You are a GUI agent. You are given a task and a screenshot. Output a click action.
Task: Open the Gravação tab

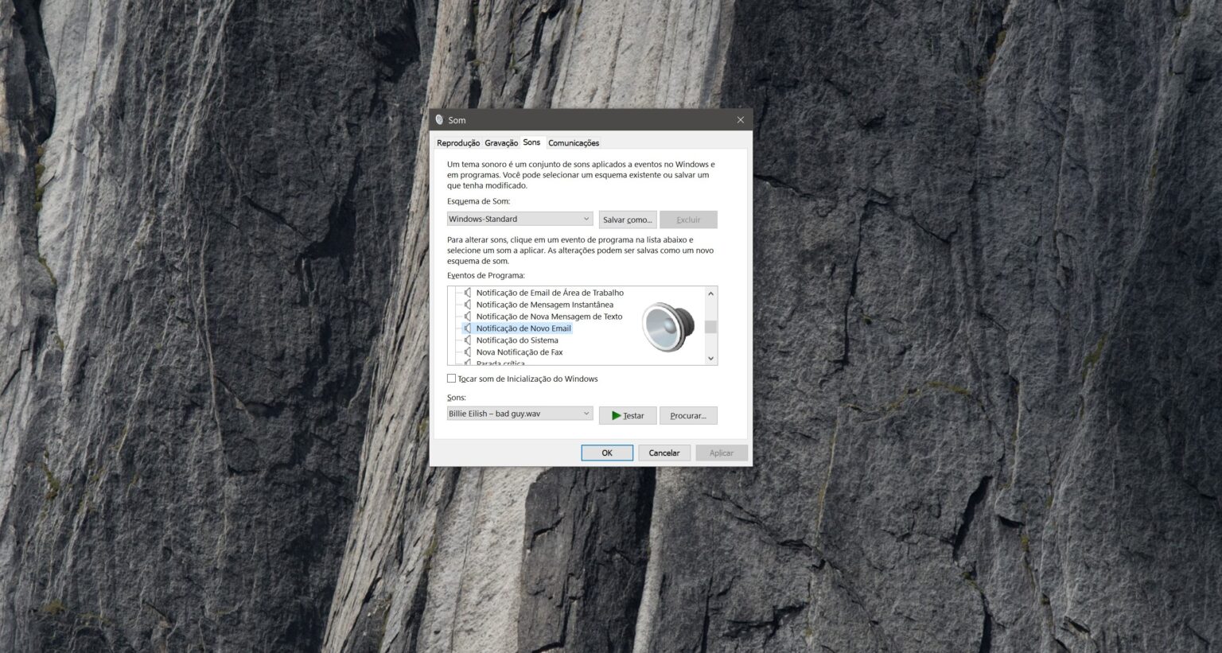(501, 143)
